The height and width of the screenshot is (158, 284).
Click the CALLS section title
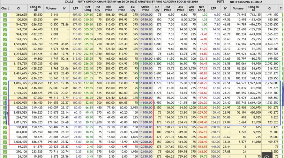(69, 2)
